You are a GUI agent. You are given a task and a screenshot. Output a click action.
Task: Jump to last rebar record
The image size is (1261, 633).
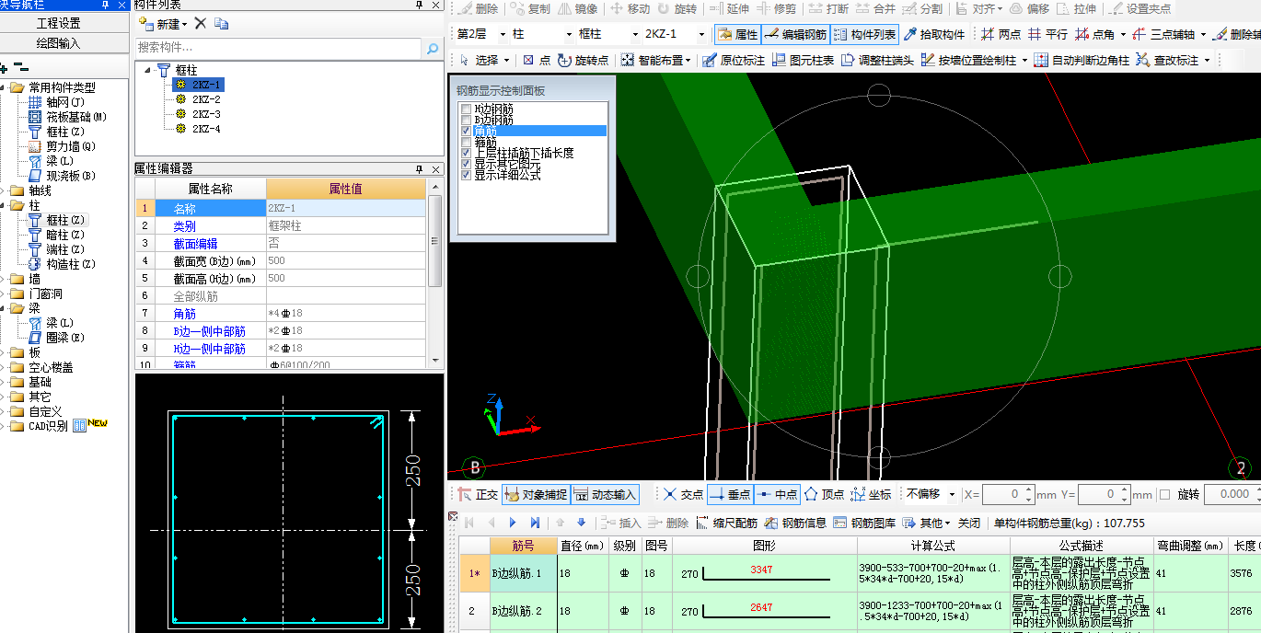coord(535,523)
